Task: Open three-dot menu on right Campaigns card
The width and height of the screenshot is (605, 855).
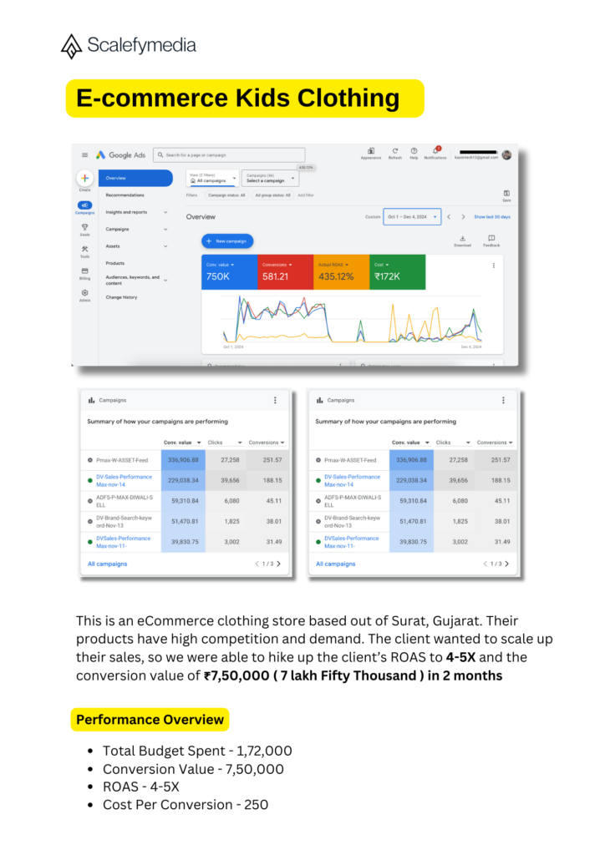Action: point(503,400)
